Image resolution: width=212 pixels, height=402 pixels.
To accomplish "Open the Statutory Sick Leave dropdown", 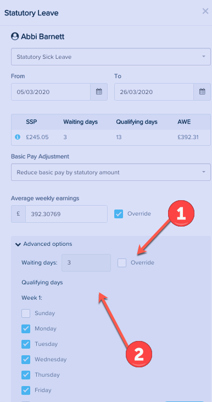I will point(111,57).
